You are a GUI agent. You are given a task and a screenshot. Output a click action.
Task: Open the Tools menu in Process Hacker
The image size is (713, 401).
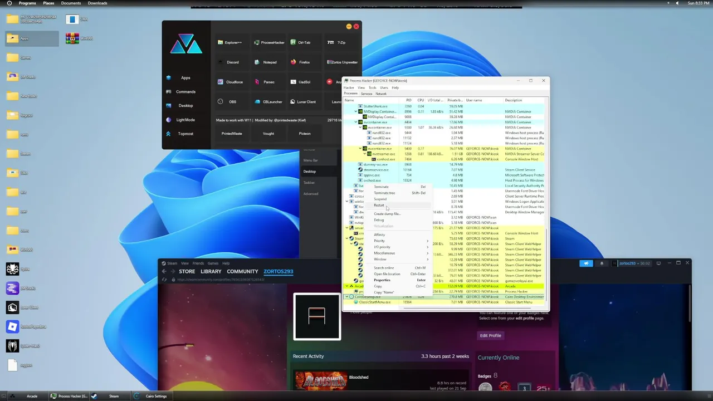372,87
